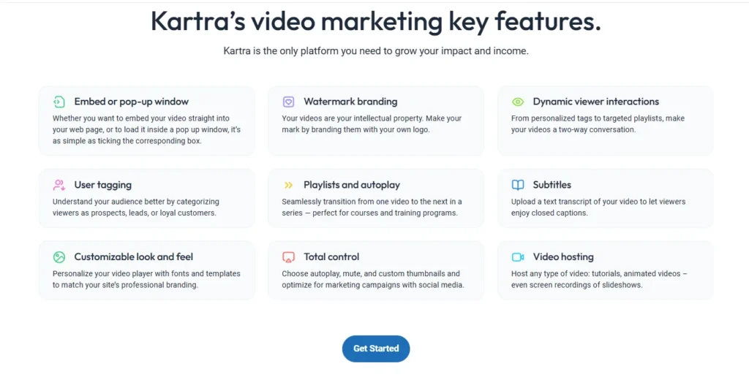Viewport: 749px width, 380px height.
Task: Click the User tagging heading
Action: 102,186
